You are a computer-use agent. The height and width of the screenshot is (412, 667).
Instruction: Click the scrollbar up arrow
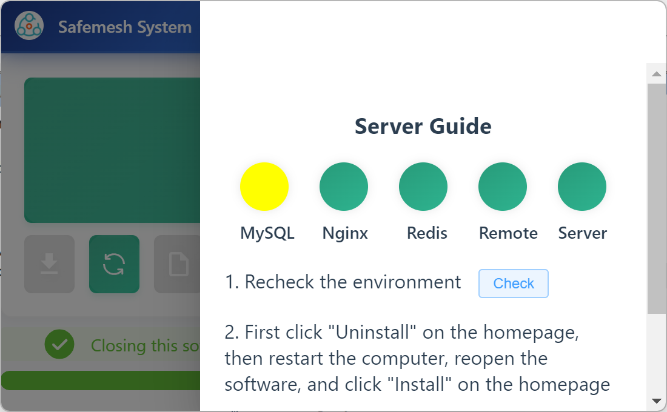click(x=656, y=75)
